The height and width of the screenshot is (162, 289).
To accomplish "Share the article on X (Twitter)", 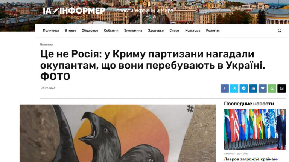I will [234, 89].
